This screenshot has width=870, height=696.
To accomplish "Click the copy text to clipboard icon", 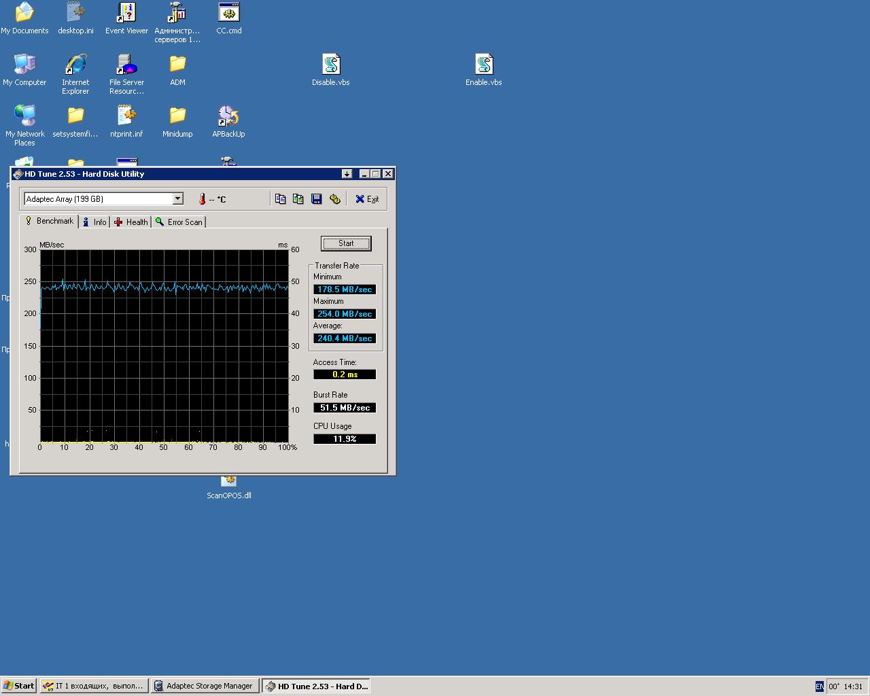I will click(280, 199).
